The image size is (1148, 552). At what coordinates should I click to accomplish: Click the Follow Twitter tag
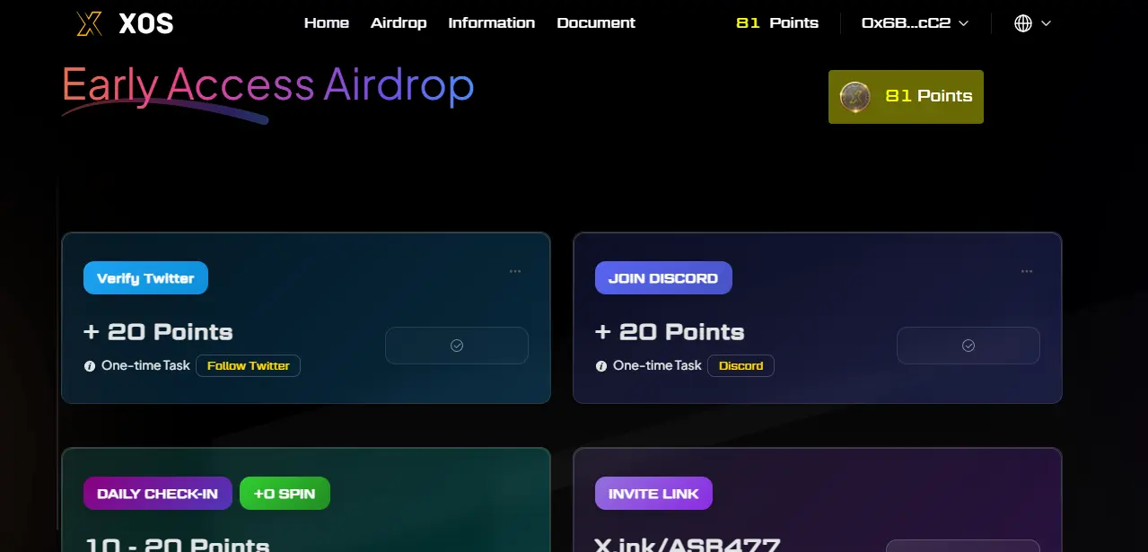249,366
